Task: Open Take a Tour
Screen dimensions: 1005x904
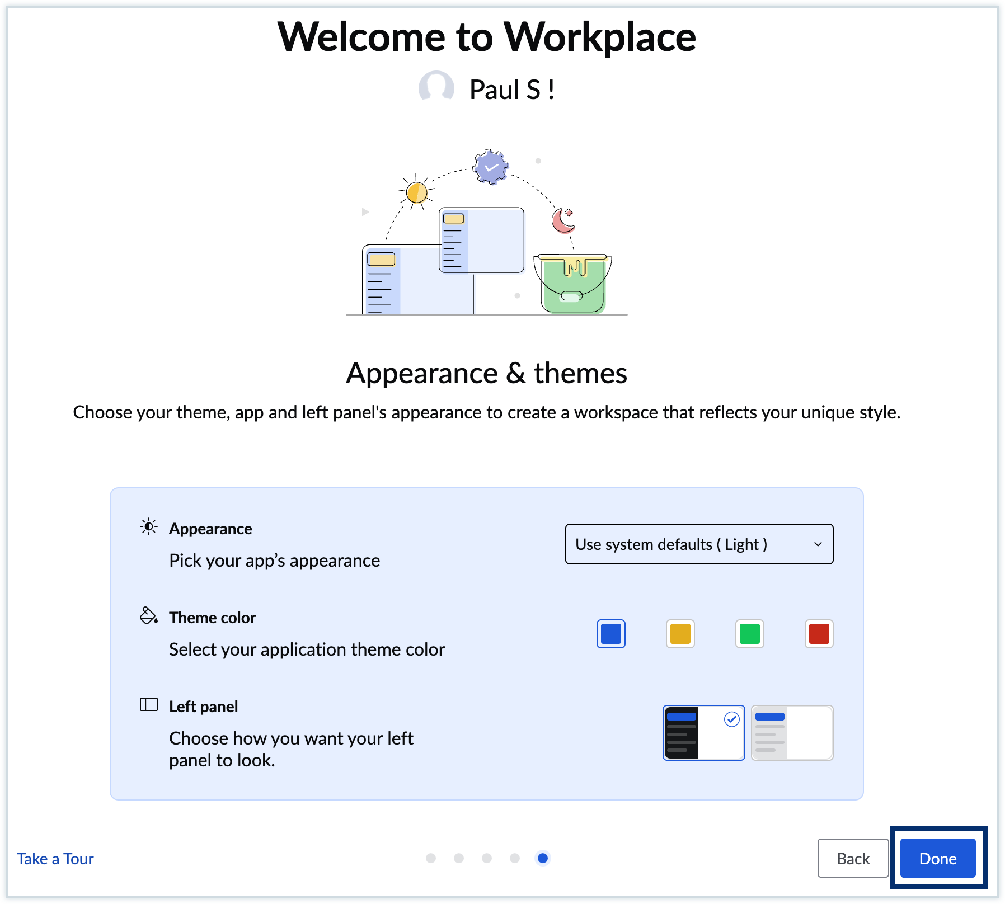Action: point(54,858)
